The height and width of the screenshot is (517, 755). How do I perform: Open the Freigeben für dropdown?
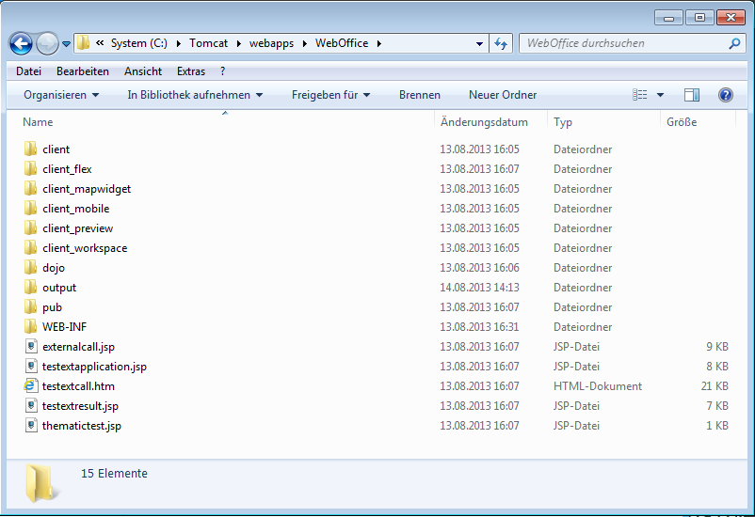pyautogui.click(x=330, y=95)
